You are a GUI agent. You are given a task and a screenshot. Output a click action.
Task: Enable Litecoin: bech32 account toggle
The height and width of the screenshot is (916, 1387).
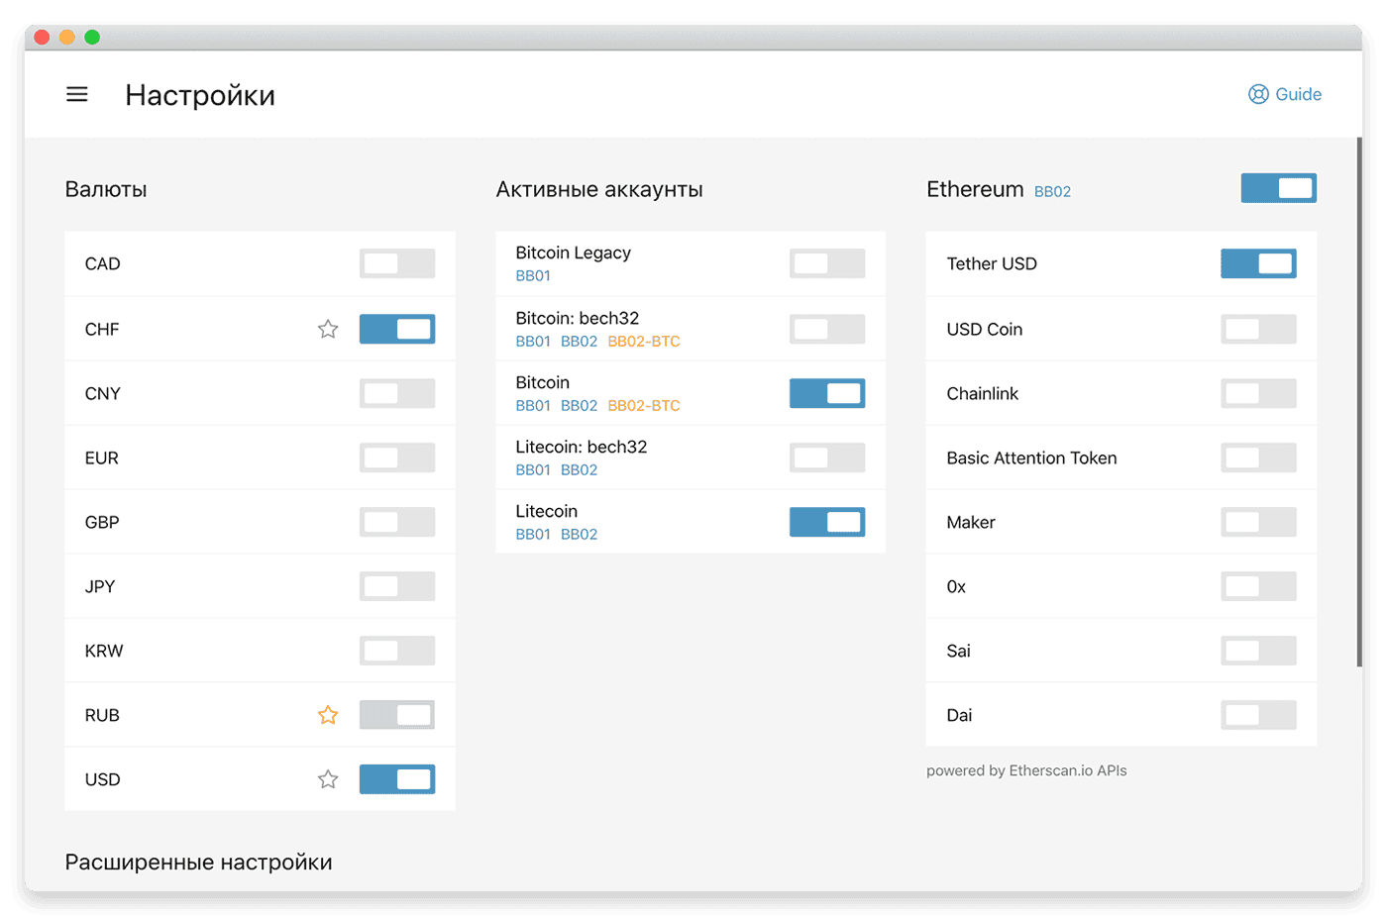827,458
